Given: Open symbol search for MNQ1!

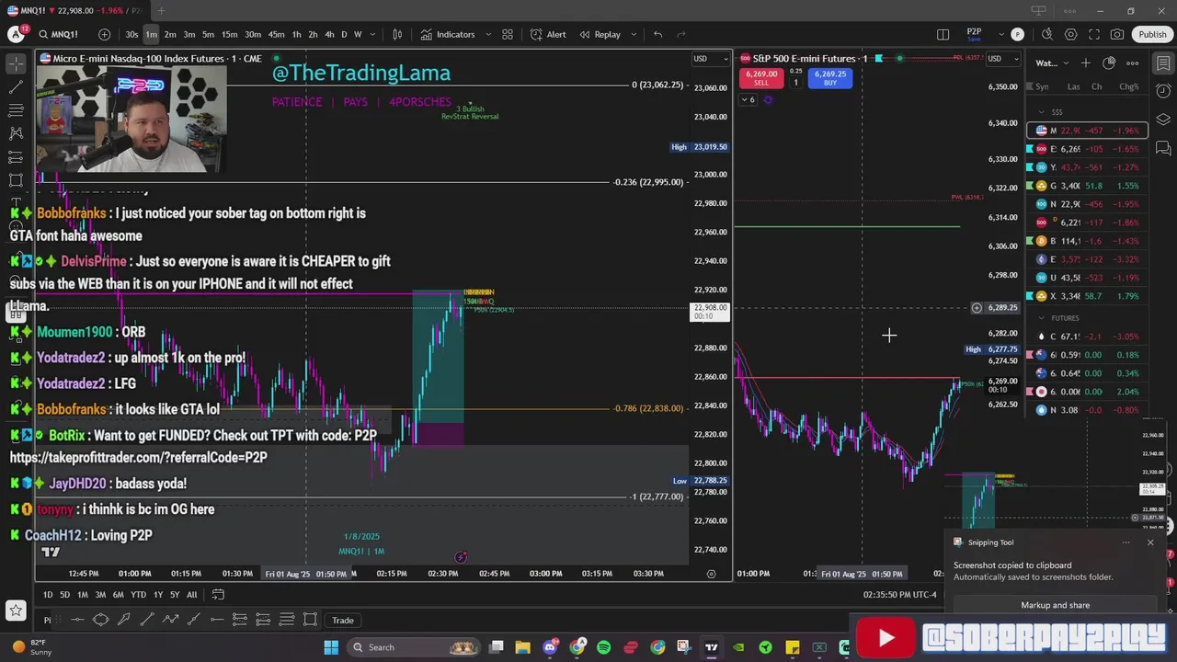Looking at the screenshot, I should pos(59,34).
